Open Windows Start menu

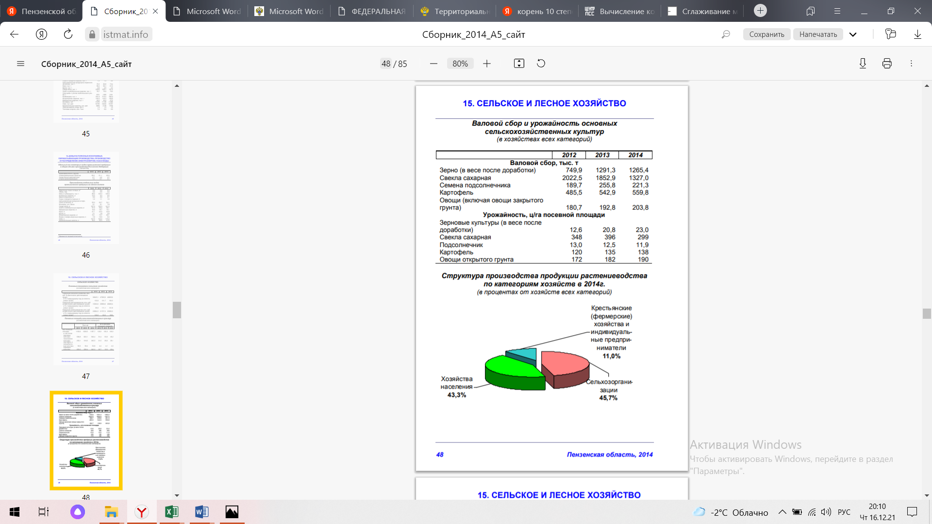15,512
